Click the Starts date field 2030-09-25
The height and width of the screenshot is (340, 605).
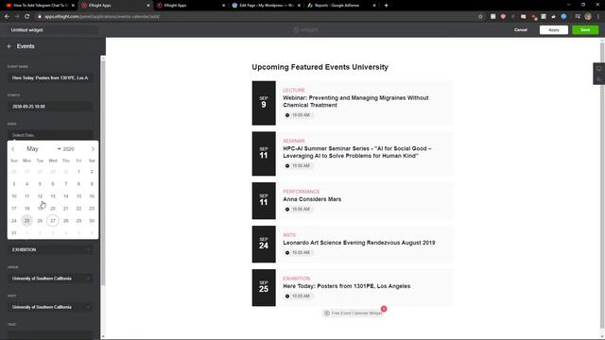coord(50,107)
